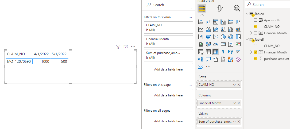
Task: Select the KPI visual
Action: click(238, 44)
